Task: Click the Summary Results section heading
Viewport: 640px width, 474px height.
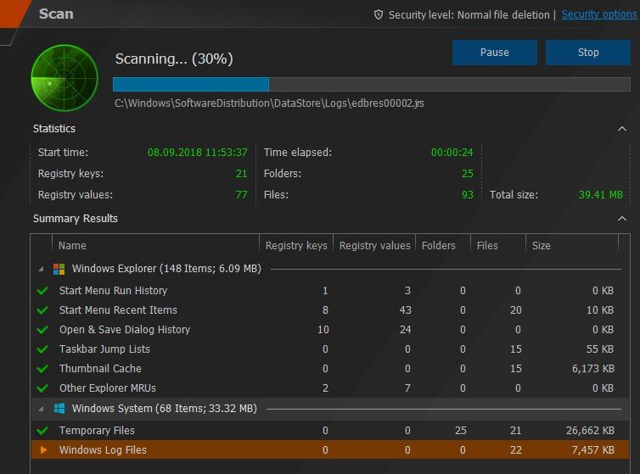Action: 76,219
